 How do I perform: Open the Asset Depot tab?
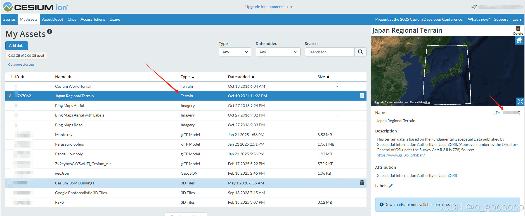53,19
